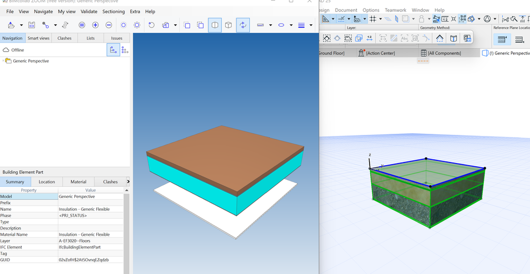Select the 3D cube view icon
The height and width of the screenshot is (274, 530).
(x=228, y=25)
